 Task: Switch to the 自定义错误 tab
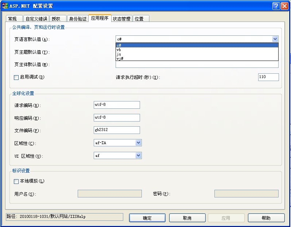pos(36,19)
